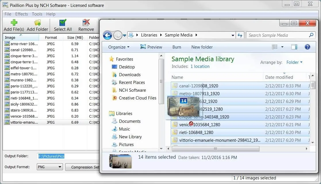The image size is (321, 184).
Task: Click the details pane preview thumbnail
Action: pos(121,161)
